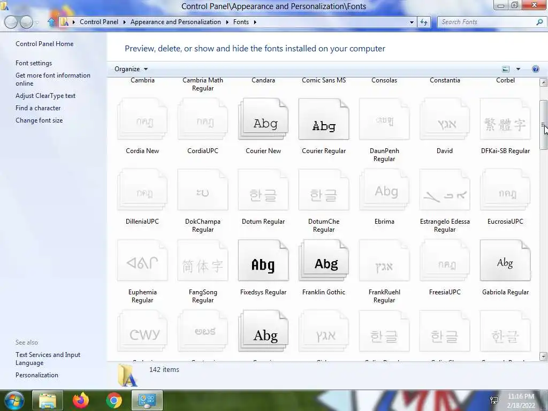
Task: Open the Organize dropdown menu
Action: click(x=131, y=69)
